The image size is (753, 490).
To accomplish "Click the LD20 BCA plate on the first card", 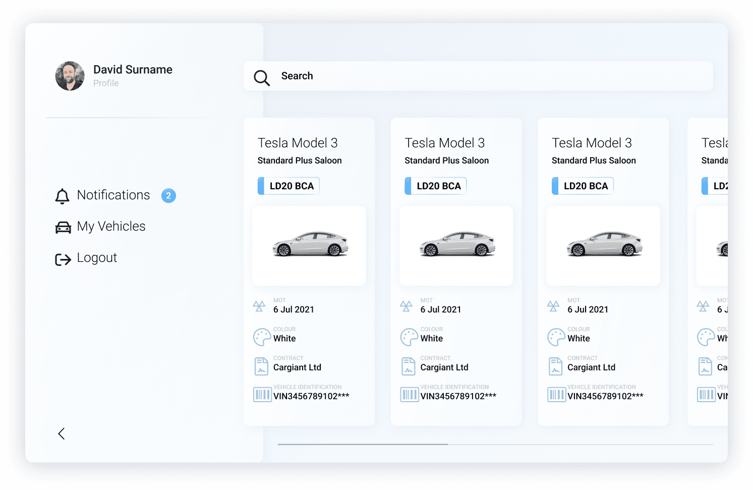I will click(x=288, y=186).
